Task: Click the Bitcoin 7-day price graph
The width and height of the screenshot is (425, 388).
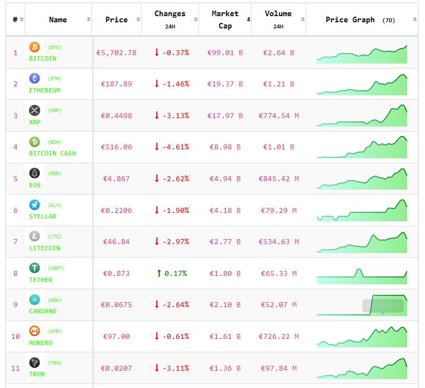Action: [x=361, y=54]
